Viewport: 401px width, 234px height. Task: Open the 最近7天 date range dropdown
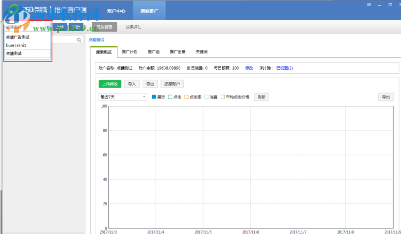pos(123,97)
